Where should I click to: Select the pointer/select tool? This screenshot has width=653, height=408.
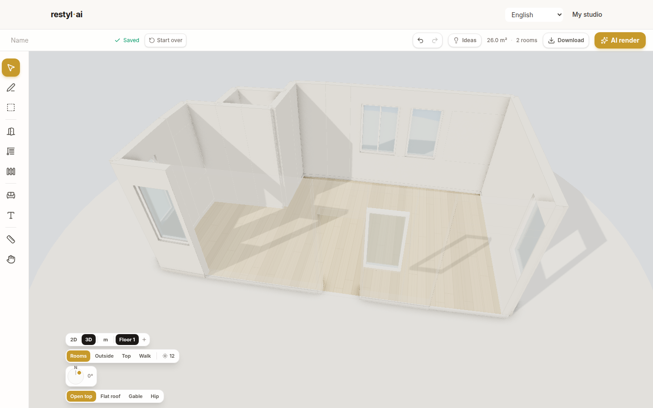click(x=11, y=68)
